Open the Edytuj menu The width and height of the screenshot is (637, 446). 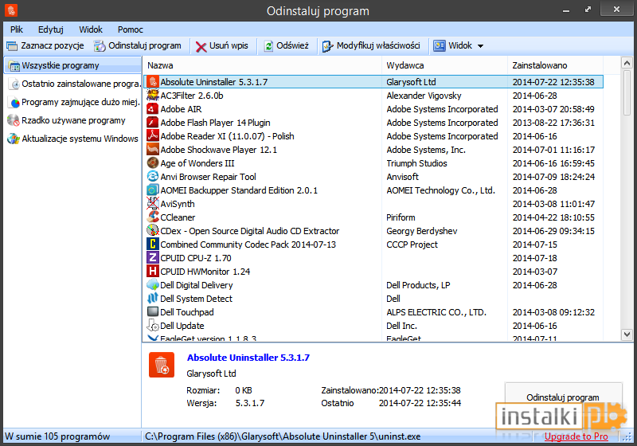[51, 29]
